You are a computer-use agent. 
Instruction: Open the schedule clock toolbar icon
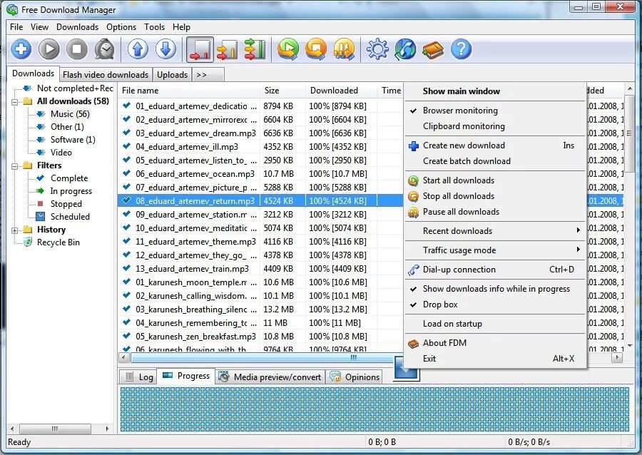pos(105,49)
